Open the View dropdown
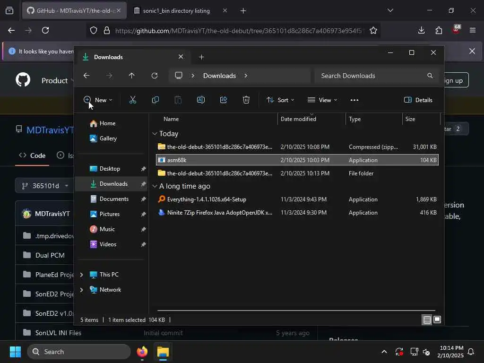Image resolution: width=484 pixels, height=363 pixels. (322, 100)
